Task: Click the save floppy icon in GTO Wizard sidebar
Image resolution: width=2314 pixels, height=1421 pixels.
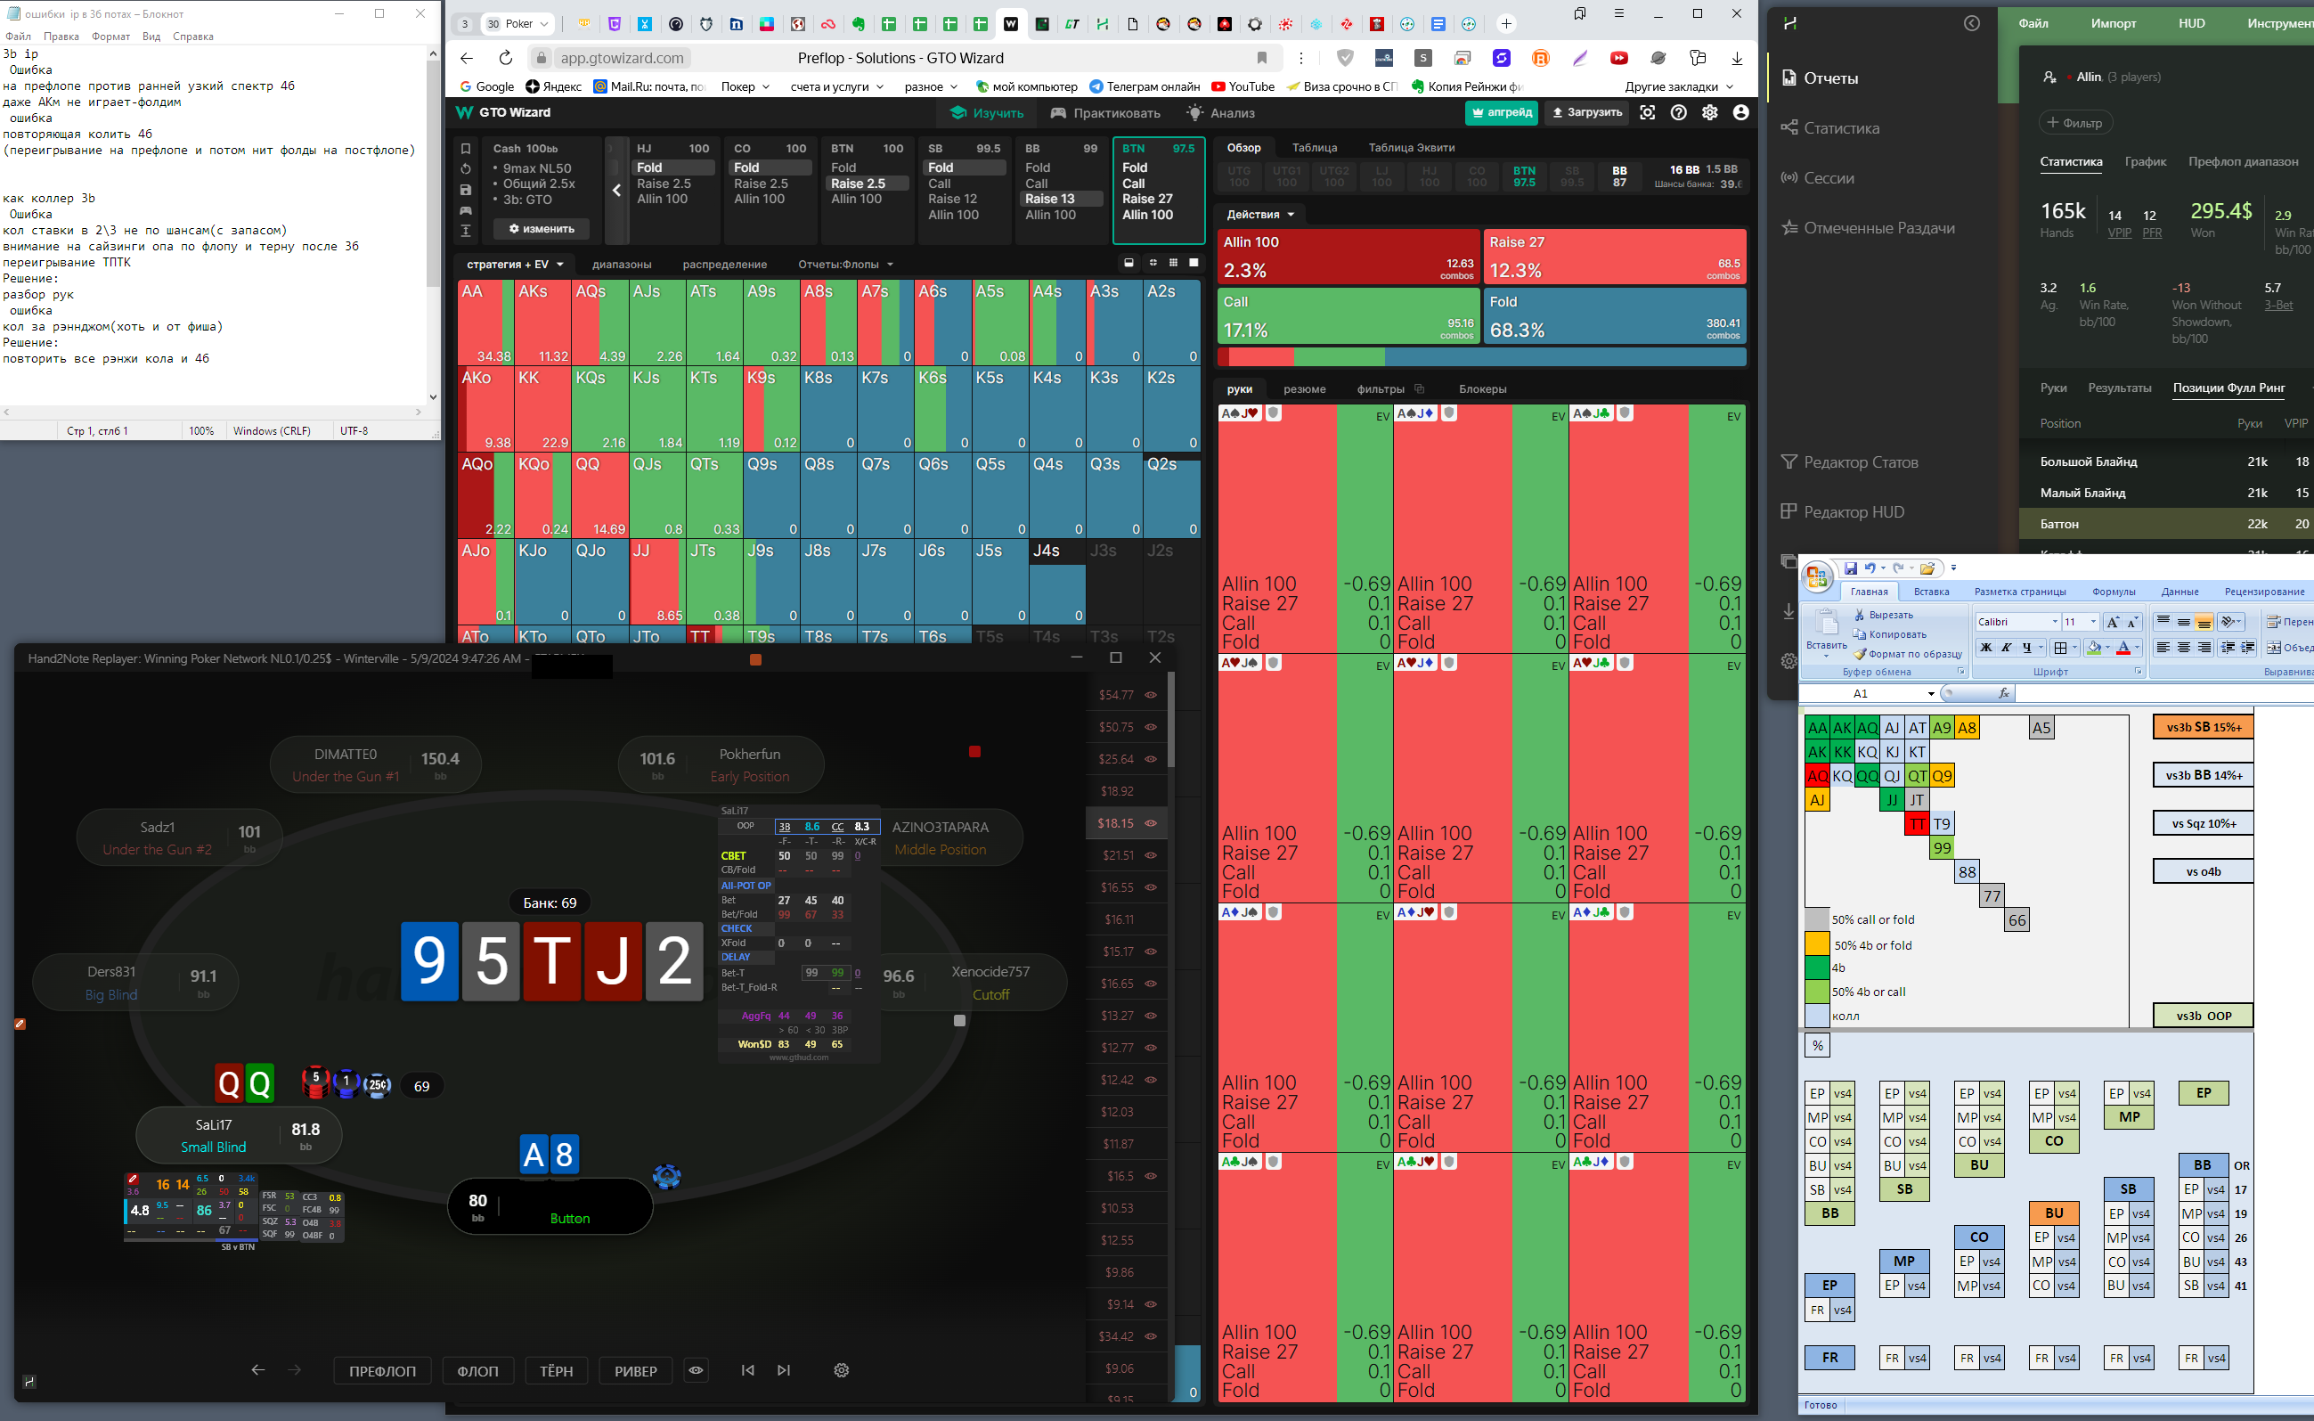Action: [465, 190]
